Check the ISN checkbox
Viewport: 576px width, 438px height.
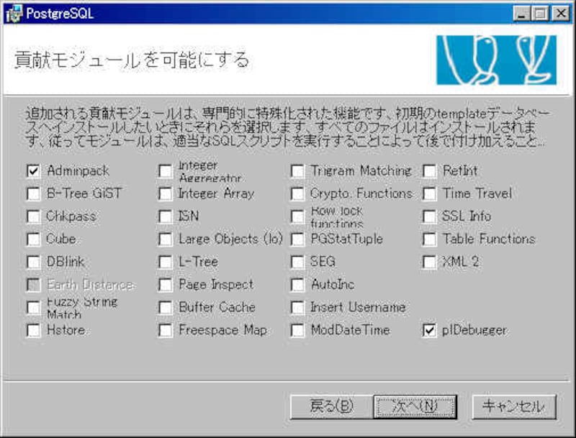pyautogui.click(x=166, y=216)
